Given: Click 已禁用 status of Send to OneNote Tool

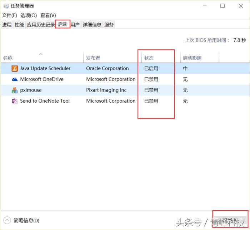Looking at the screenshot, I should [151, 101].
